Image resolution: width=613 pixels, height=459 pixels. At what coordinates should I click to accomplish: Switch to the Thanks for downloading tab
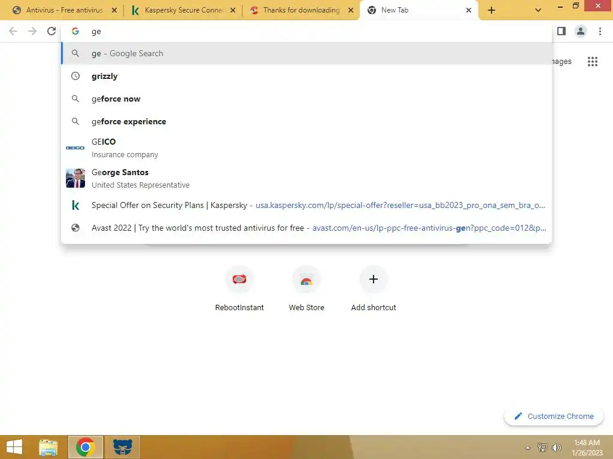click(x=301, y=10)
